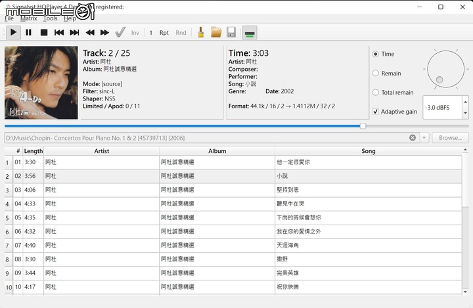Sort playlist by # column header
The height and width of the screenshot is (308, 473).
click(x=18, y=151)
